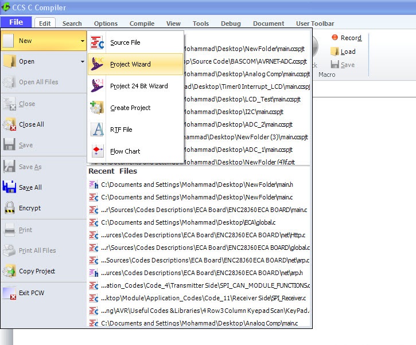Screen dimensions: 416x345
Task: Click the C file icon for NewFolder\main.c
Action: [94, 197]
